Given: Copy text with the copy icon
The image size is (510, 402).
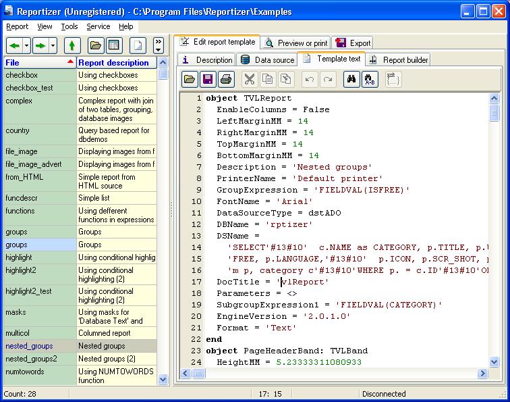Looking at the screenshot, I should tap(268, 79).
